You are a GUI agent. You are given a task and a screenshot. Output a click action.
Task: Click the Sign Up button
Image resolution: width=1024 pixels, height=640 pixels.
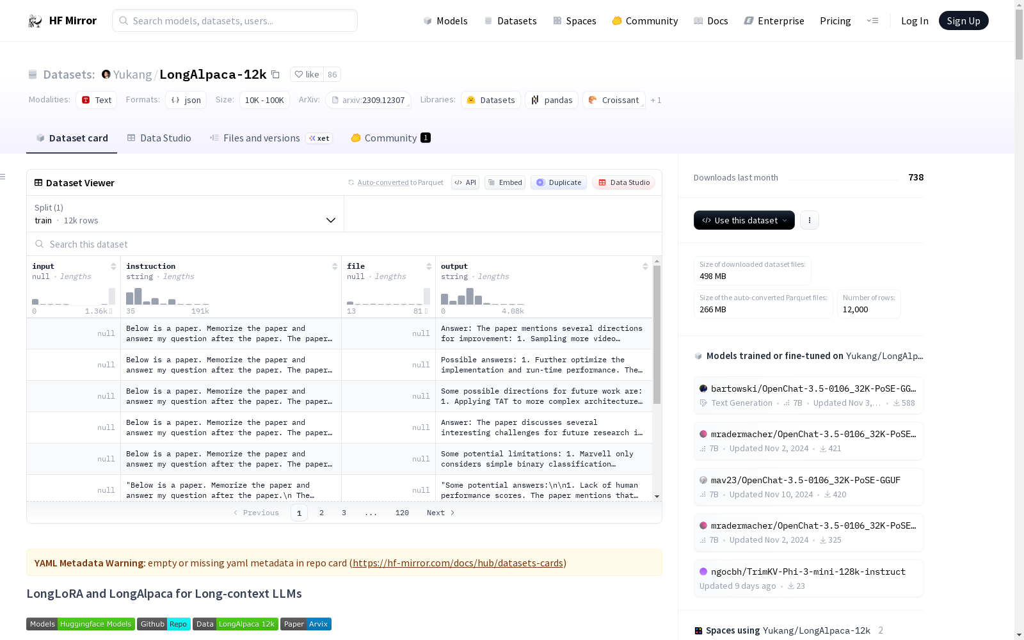(964, 20)
